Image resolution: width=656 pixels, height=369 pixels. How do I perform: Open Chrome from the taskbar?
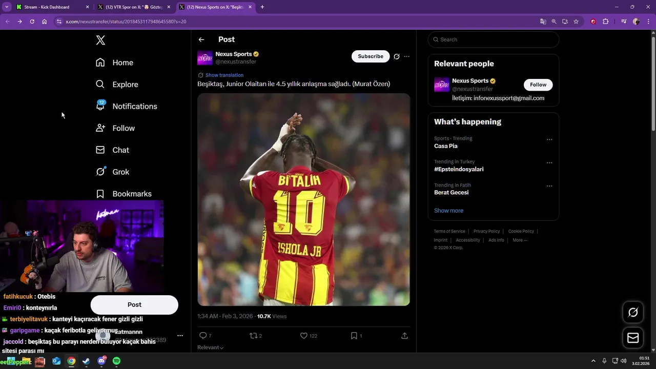coord(71,361)
